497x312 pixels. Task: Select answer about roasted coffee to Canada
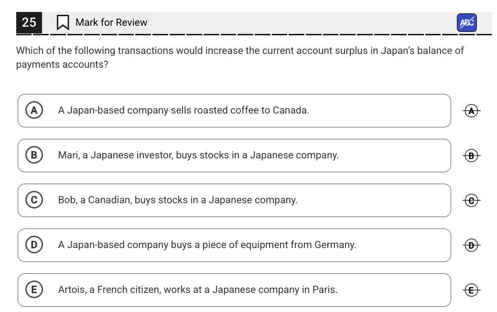pos(184,110)
